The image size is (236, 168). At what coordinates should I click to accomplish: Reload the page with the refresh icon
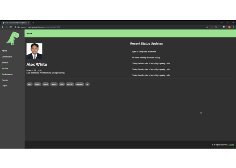click(11, 27)
